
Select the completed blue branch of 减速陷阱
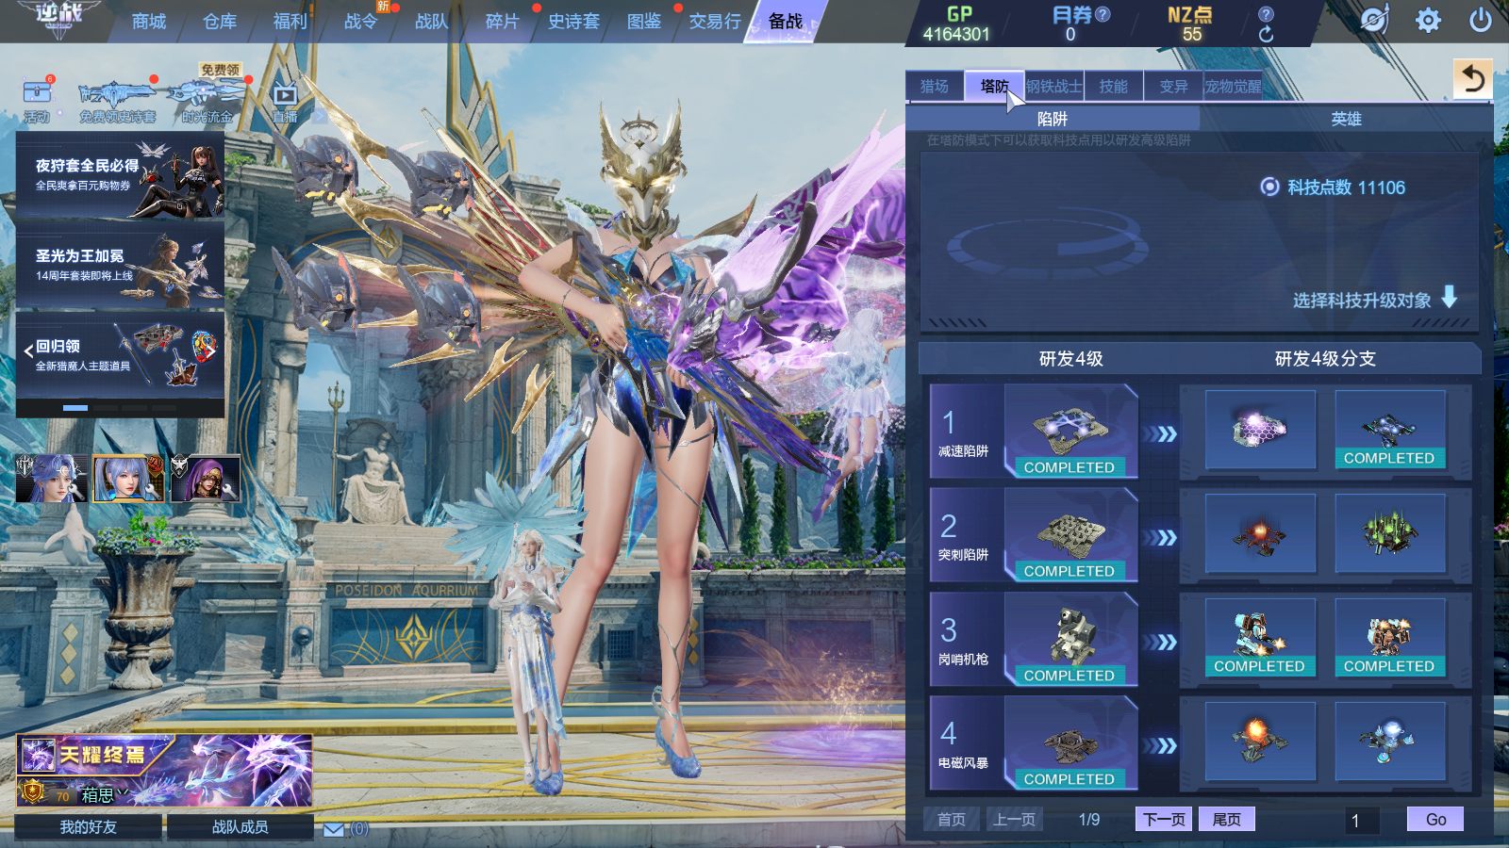[1390, 430]
